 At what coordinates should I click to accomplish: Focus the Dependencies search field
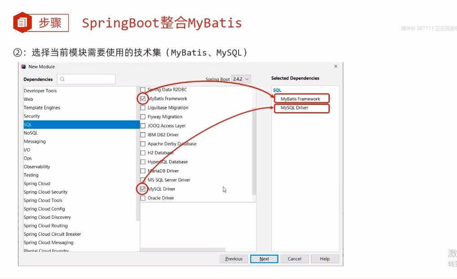tap(86, 79)
